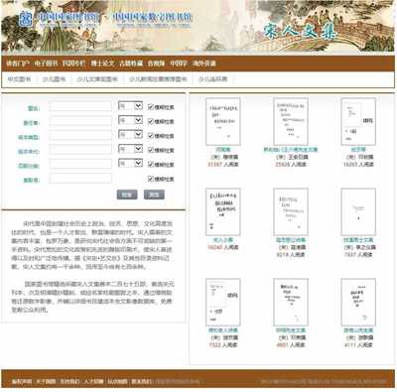Click the 宋人小集 title link
Image resolution: width=397 pixels, height=392 pixels.
223,240
